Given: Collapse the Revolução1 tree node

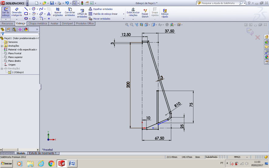Looking at the screenshot, I should 2,69.
